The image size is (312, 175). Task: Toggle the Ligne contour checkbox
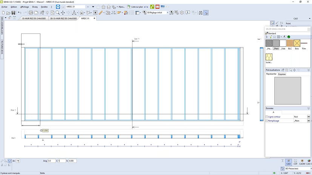[267, 117]
